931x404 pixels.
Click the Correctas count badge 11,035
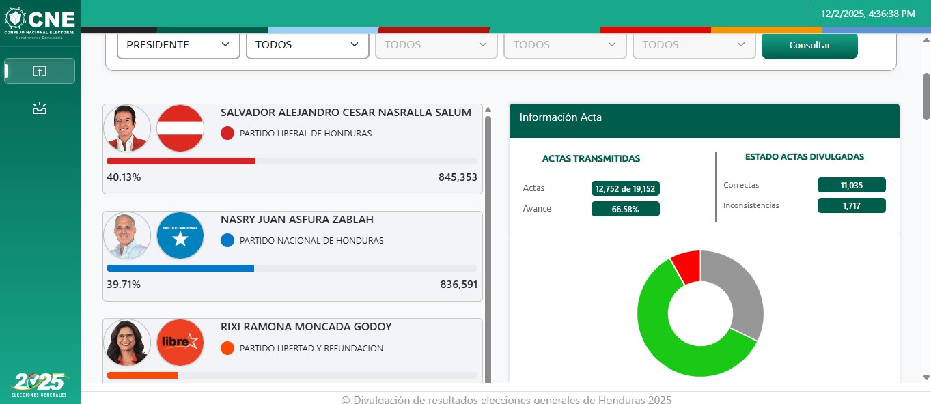(x=851, y=185)
